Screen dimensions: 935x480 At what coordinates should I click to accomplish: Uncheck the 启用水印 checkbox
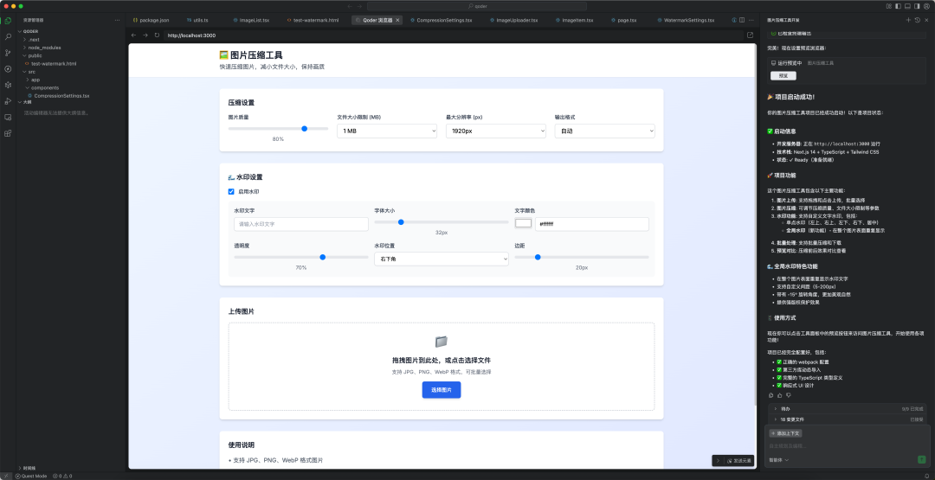[x=231, y=192]
